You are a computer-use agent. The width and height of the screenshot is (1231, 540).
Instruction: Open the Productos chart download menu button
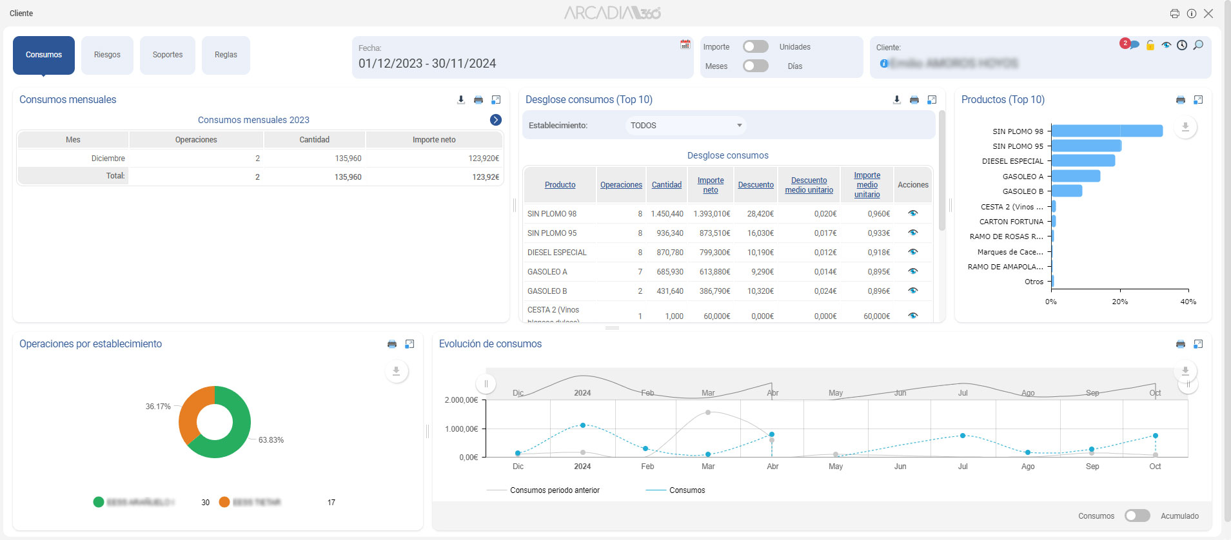pos(1185,127)
